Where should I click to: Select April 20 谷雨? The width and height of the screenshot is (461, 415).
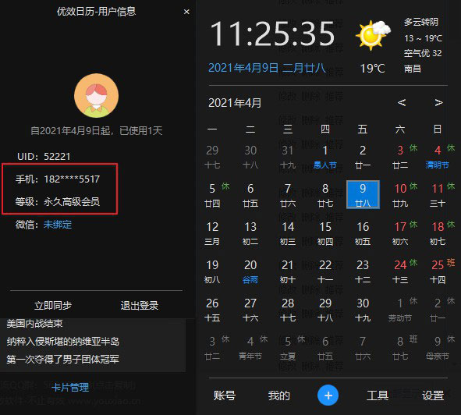coord(250,271)
